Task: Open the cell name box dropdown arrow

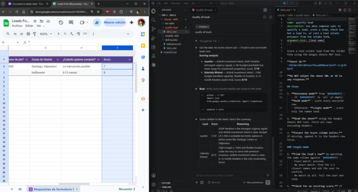Action: click(x=17, y=42)
